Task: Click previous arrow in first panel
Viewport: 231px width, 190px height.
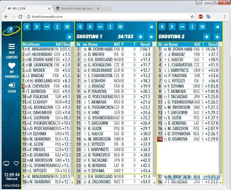Action: point(27,27)
